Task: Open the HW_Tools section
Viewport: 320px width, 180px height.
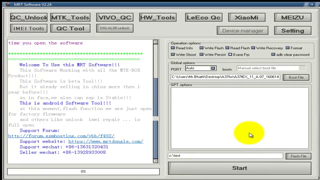Action: click(x=158, y=17)
